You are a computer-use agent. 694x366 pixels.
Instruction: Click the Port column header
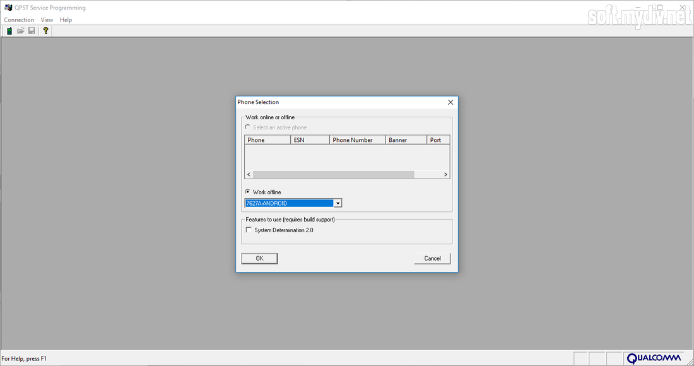pos(438,140)
